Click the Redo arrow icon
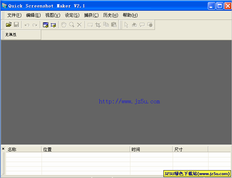Screen dimensions: 232x178 pos(35,25)
